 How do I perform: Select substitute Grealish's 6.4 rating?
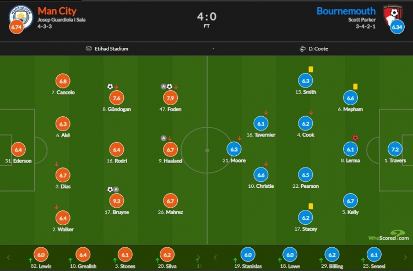pos(83,254)
